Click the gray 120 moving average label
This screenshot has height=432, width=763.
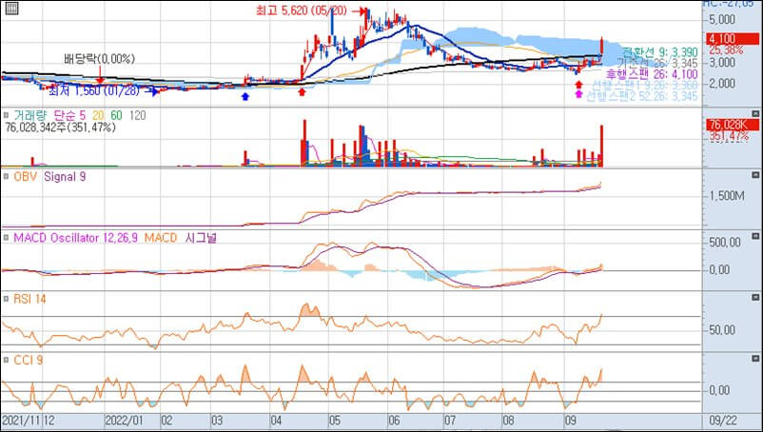[138, 115]
